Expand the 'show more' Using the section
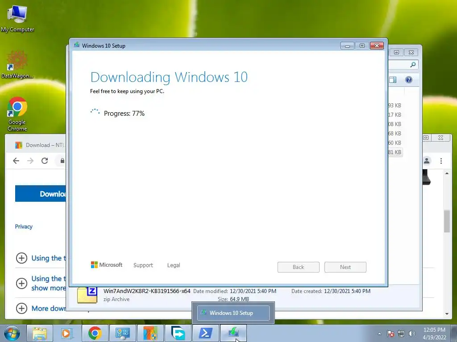The height and width of the screenshot is (342, 457). 21,283
